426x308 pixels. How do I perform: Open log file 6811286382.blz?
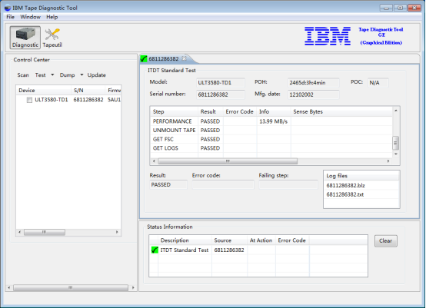pyautogui.click(x=345, y=186)
